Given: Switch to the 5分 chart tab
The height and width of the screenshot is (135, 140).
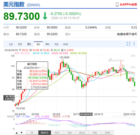Looking at the screenshot, I should click(57, 44).
